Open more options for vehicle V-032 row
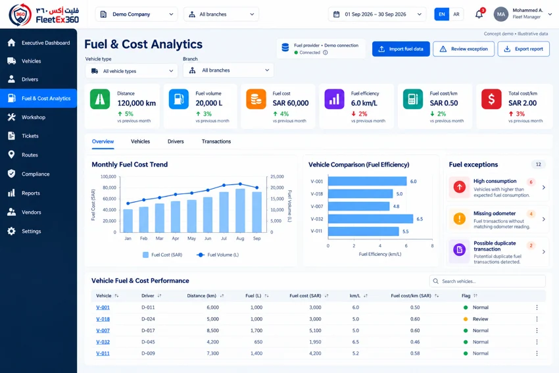 click(537, 342)
